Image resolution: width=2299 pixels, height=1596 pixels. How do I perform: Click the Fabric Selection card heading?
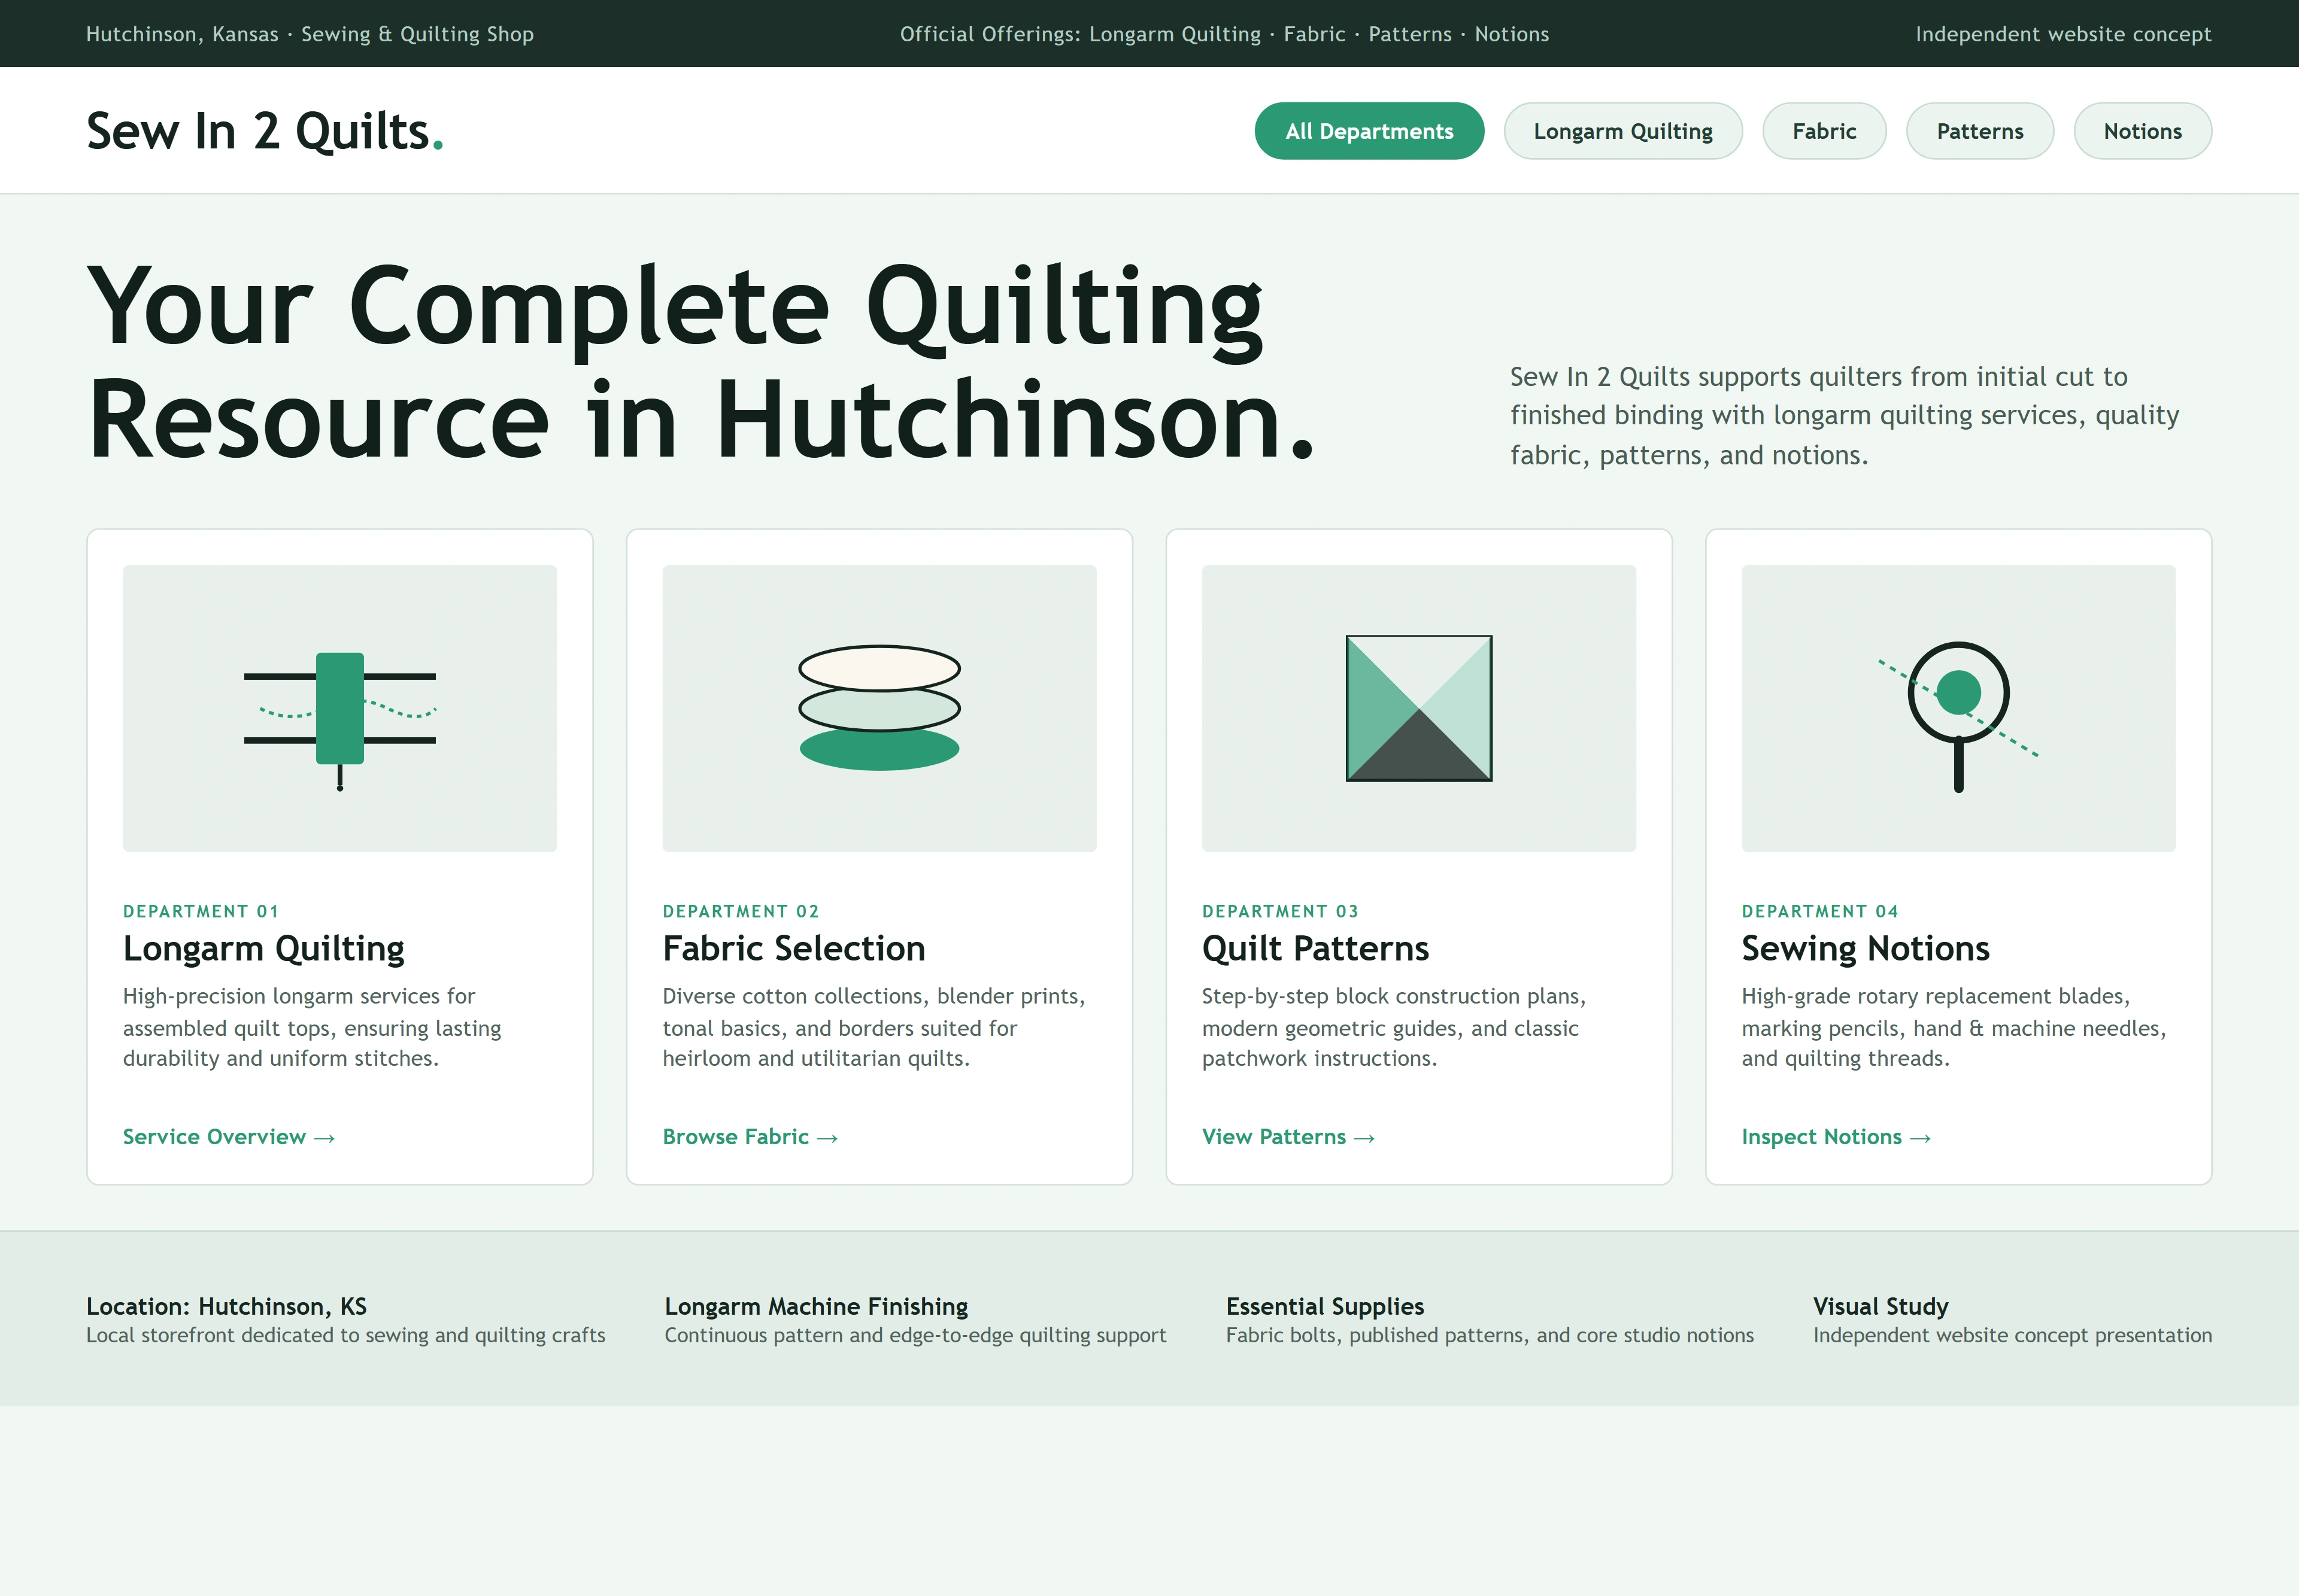(x=793, y=948)
